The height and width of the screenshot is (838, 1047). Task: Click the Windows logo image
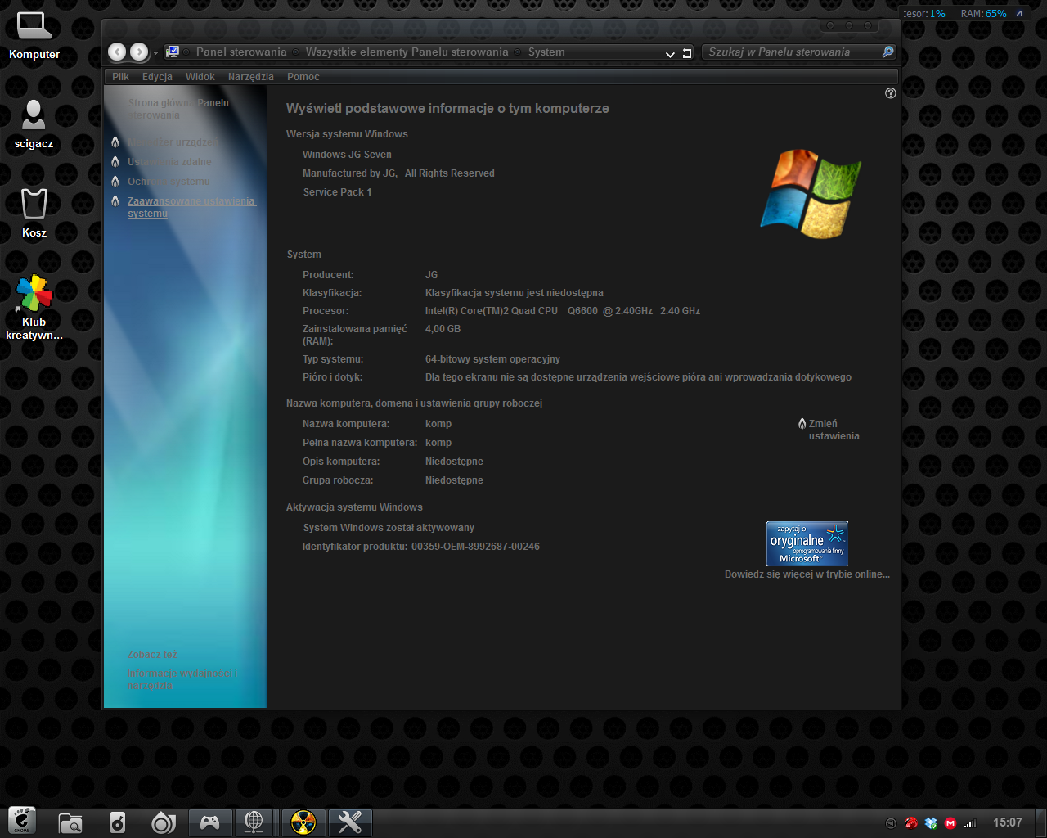811,194
